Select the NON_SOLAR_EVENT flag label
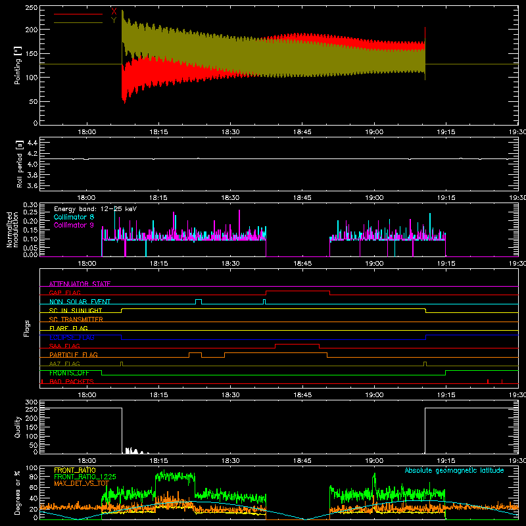526x526 pixels. pyautogui.click(x=80, y=302)
